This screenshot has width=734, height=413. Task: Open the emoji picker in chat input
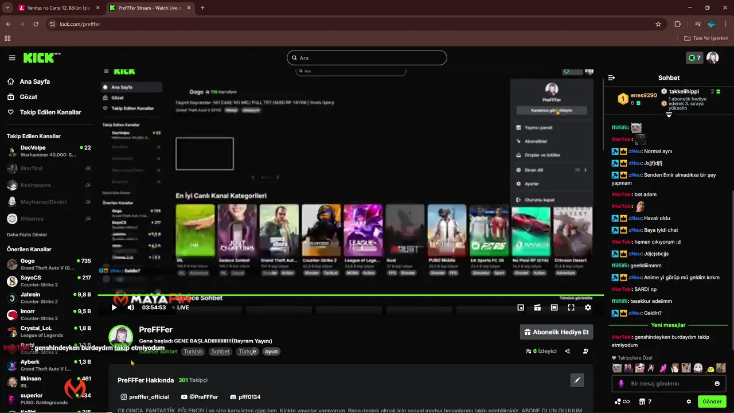coord(717,384)
